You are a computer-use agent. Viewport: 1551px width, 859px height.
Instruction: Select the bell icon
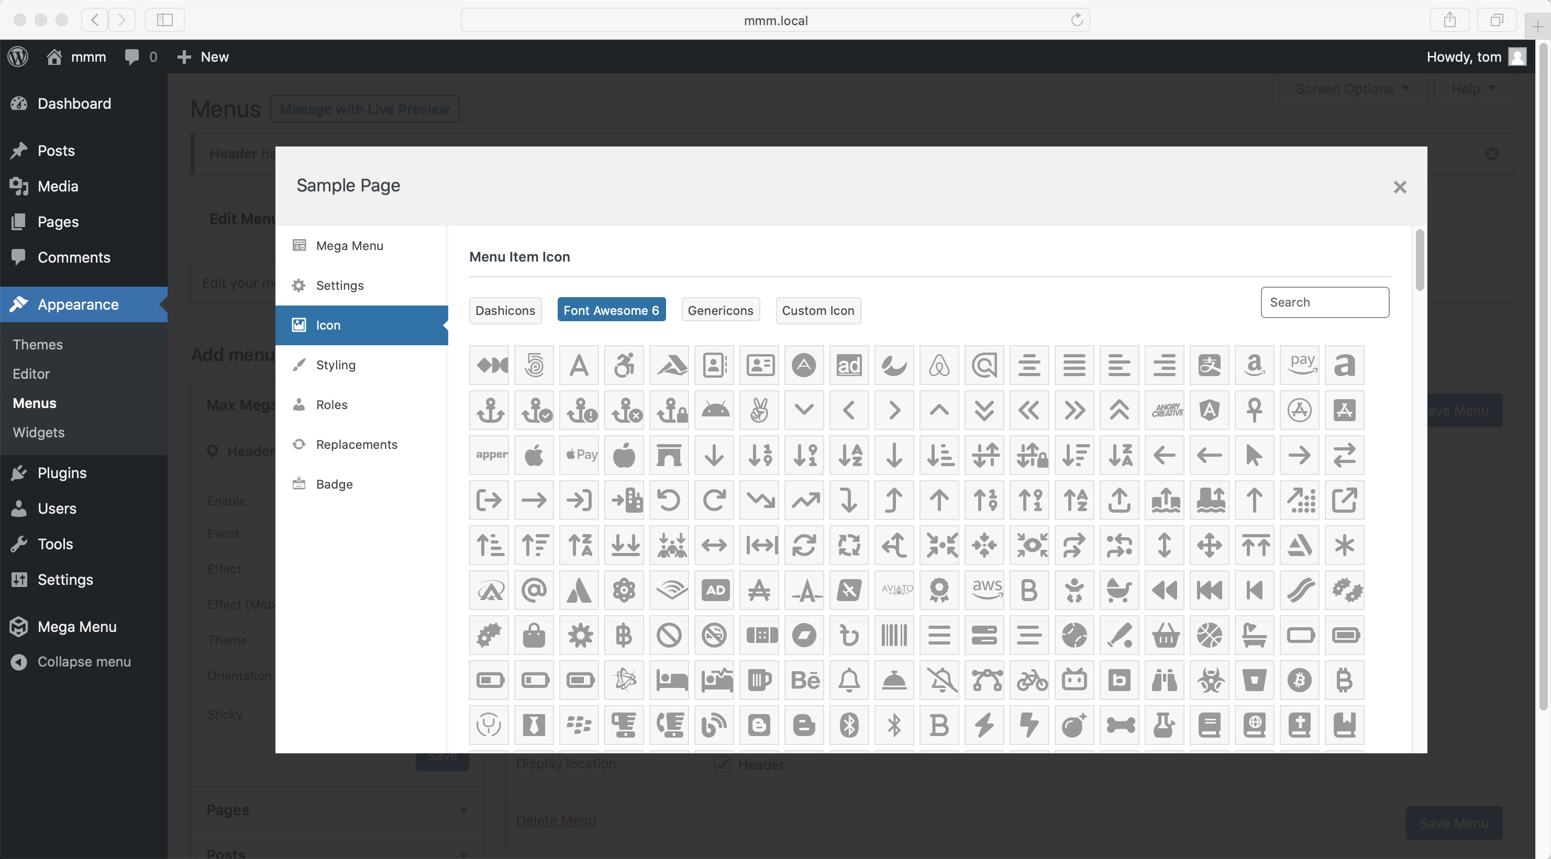(849, 680)
